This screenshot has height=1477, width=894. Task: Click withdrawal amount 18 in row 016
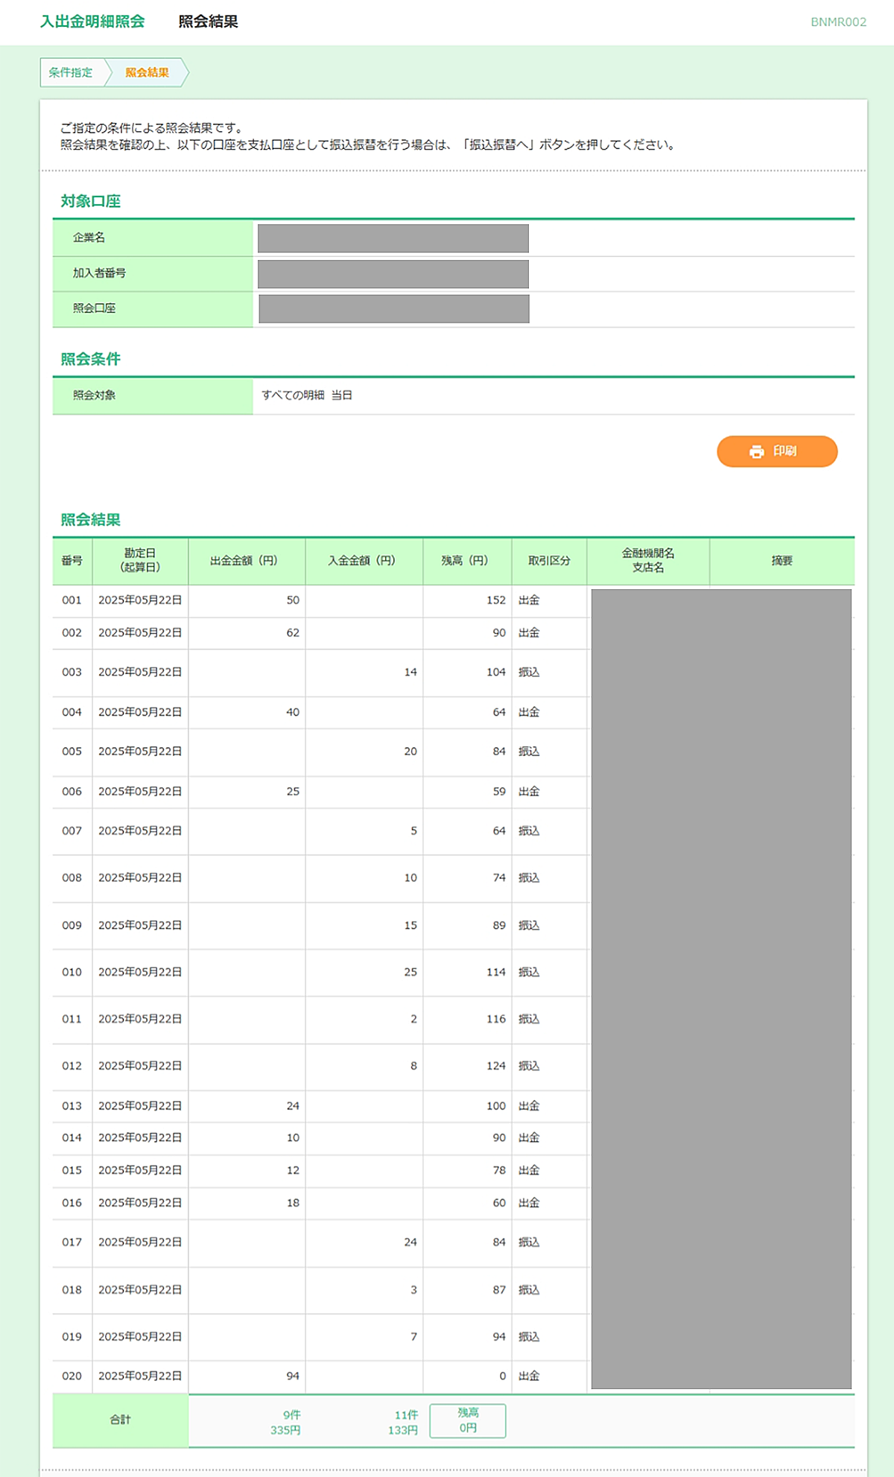click(x=293, y=1204)
